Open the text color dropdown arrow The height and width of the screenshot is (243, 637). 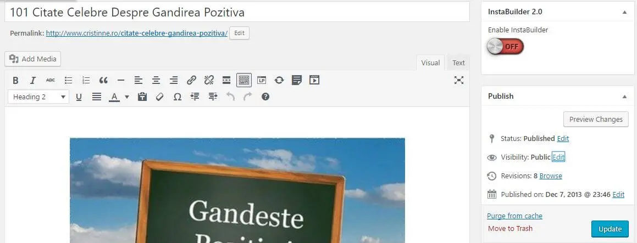click(127, 97)
